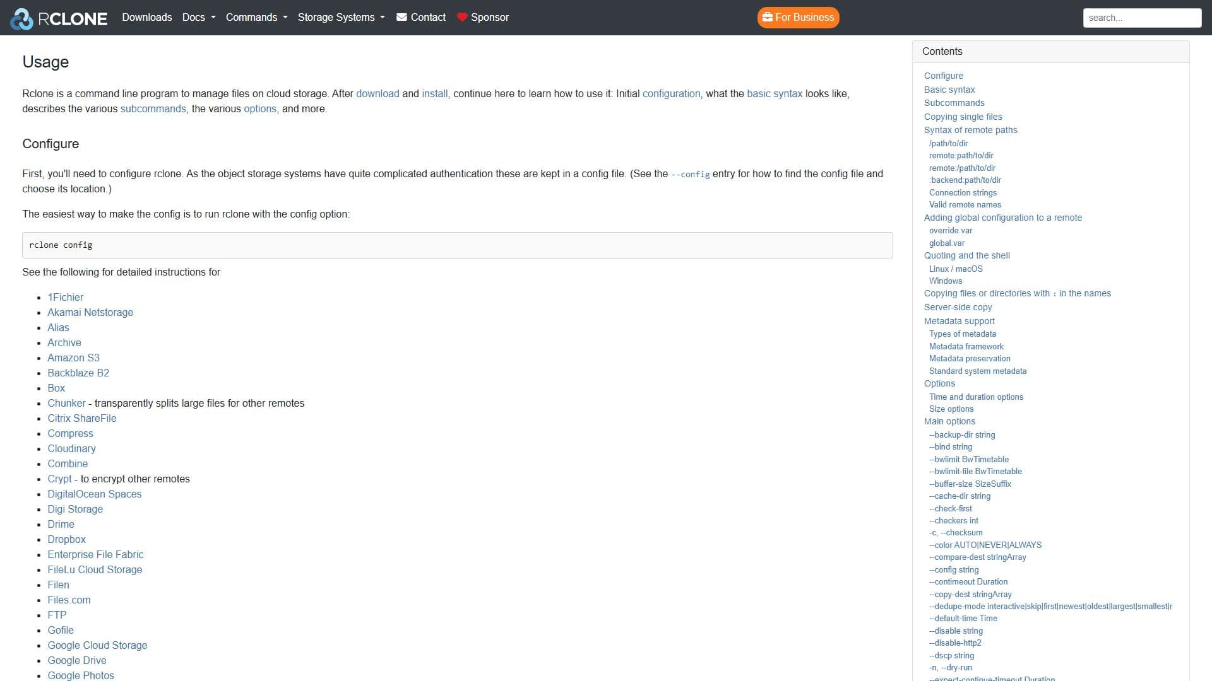
Task: Open the Google Cloud Storage link
Action: point(97,645)
